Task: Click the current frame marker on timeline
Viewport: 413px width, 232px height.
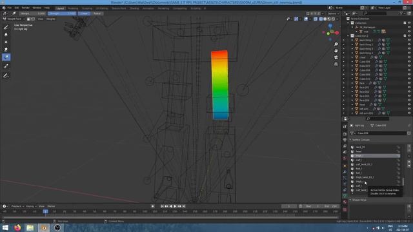Action: point(46,211)
